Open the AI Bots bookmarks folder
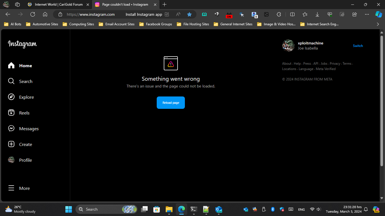Viewport: 385px width, 216px height. (x=13, y=24)
